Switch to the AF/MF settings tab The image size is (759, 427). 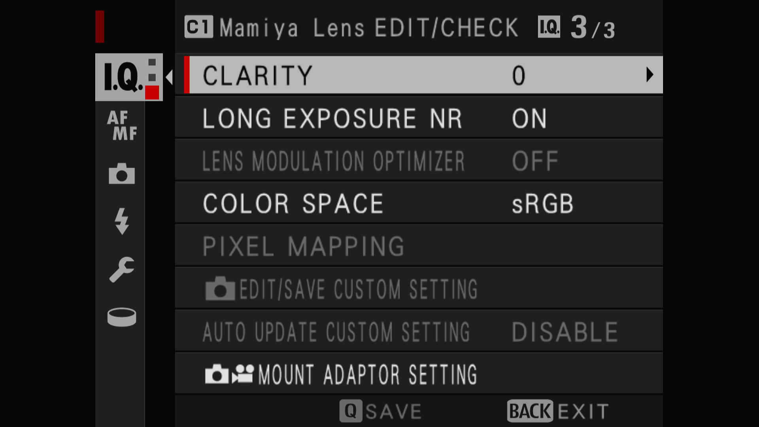tap(122, 126)
